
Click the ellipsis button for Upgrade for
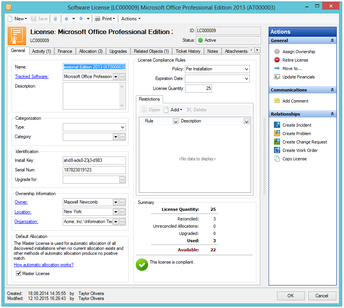[122, 180]
